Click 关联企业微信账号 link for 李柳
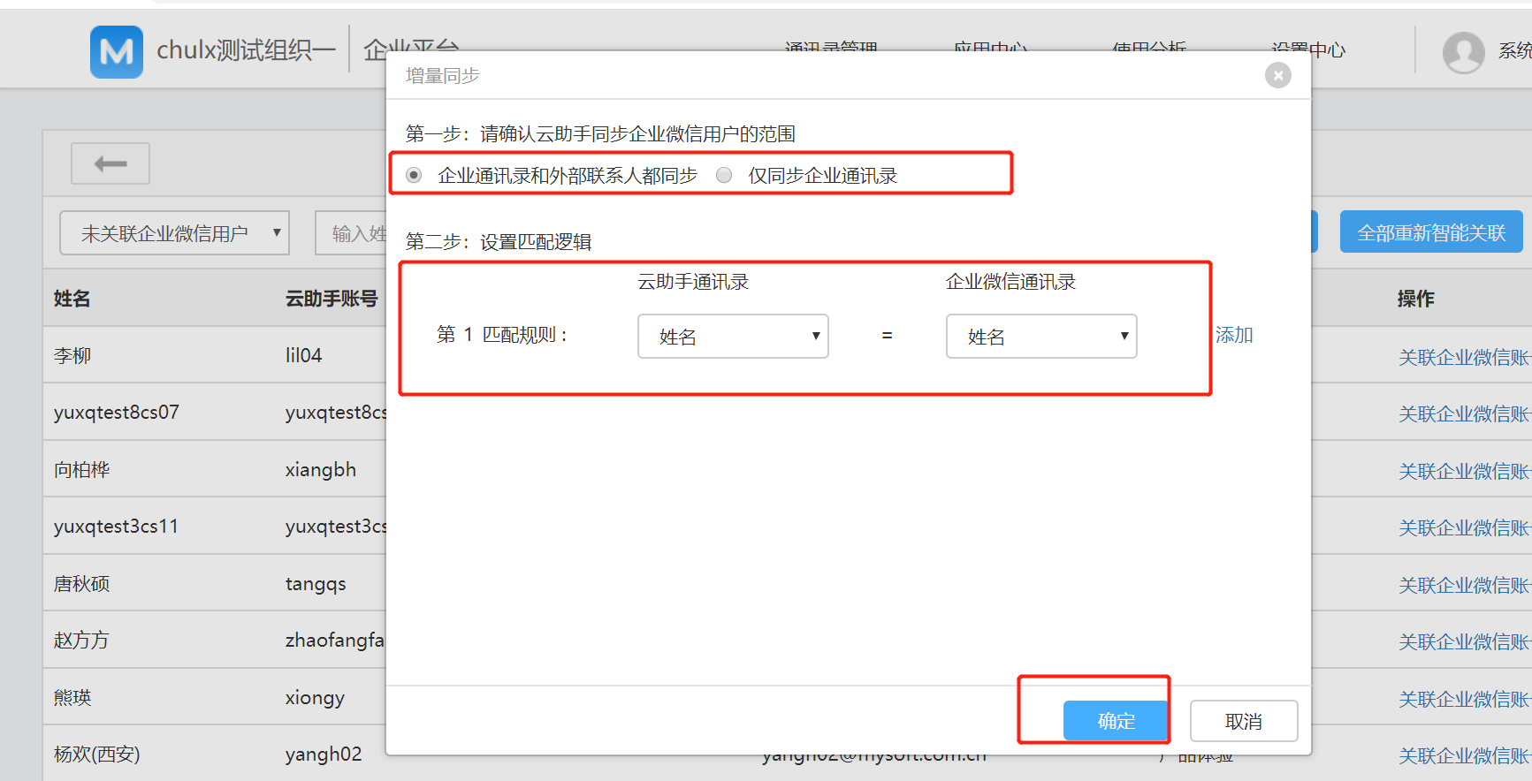 (x=1465, y=357)
